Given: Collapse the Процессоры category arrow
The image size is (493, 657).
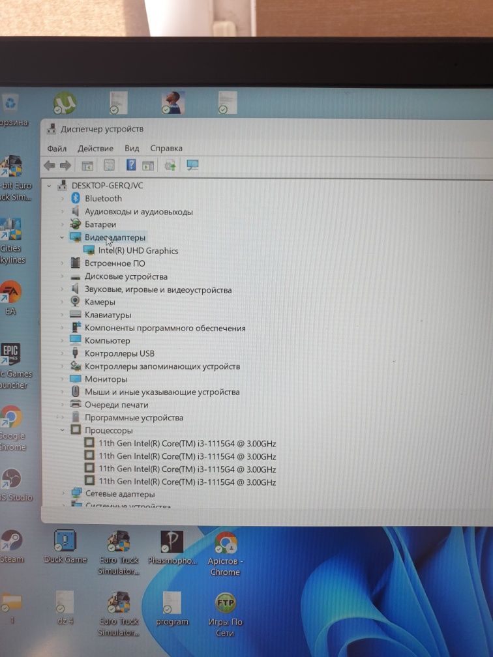Looking at the screenshot, I should point(63,430).
